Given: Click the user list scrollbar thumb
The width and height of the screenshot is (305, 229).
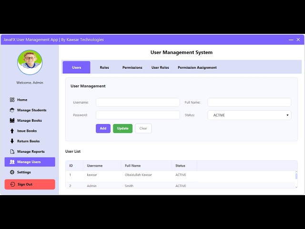Looking at the screenshot, I should (x=296, y=176).
